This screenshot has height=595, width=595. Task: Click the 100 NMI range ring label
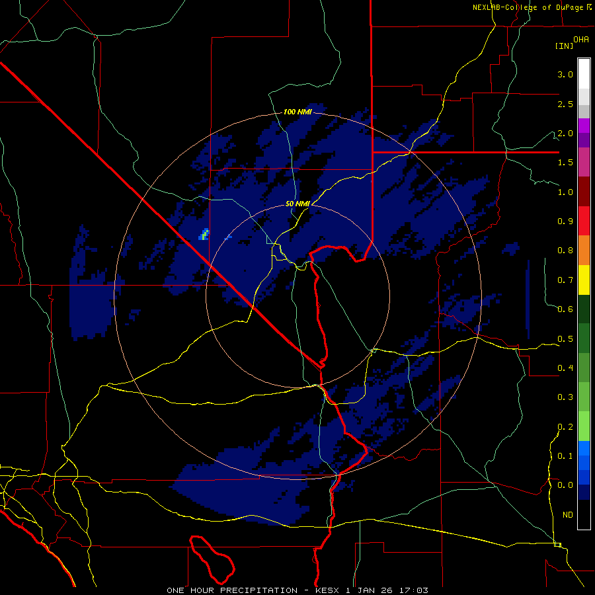(298, 112)
